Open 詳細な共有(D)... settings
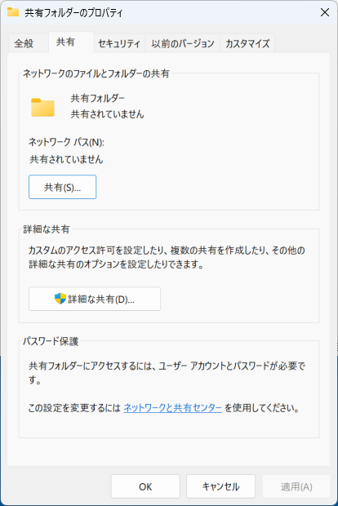Screen dimensions: 338x506 pos(95,299)
